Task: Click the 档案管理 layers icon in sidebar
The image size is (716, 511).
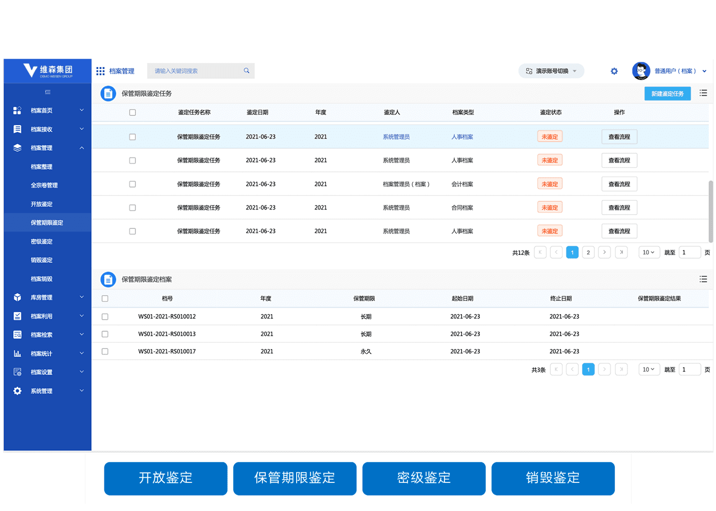Action: (x=17, y=148)
